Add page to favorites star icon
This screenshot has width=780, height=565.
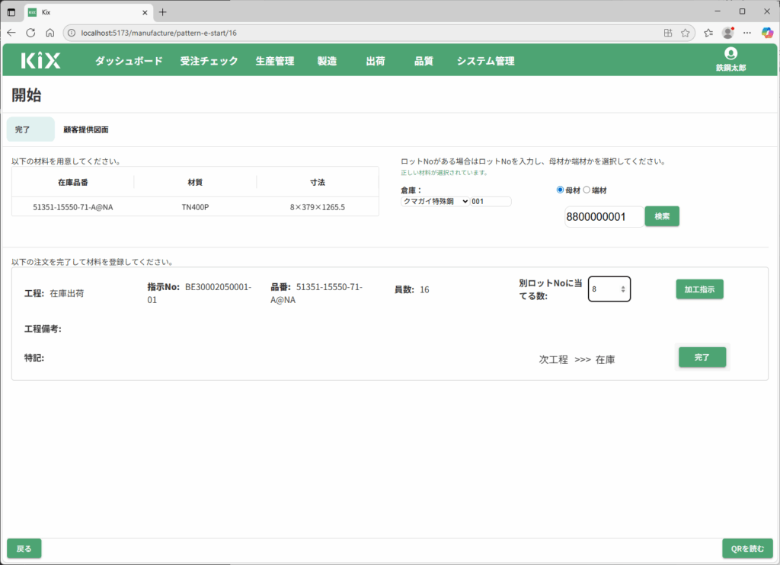686,33
